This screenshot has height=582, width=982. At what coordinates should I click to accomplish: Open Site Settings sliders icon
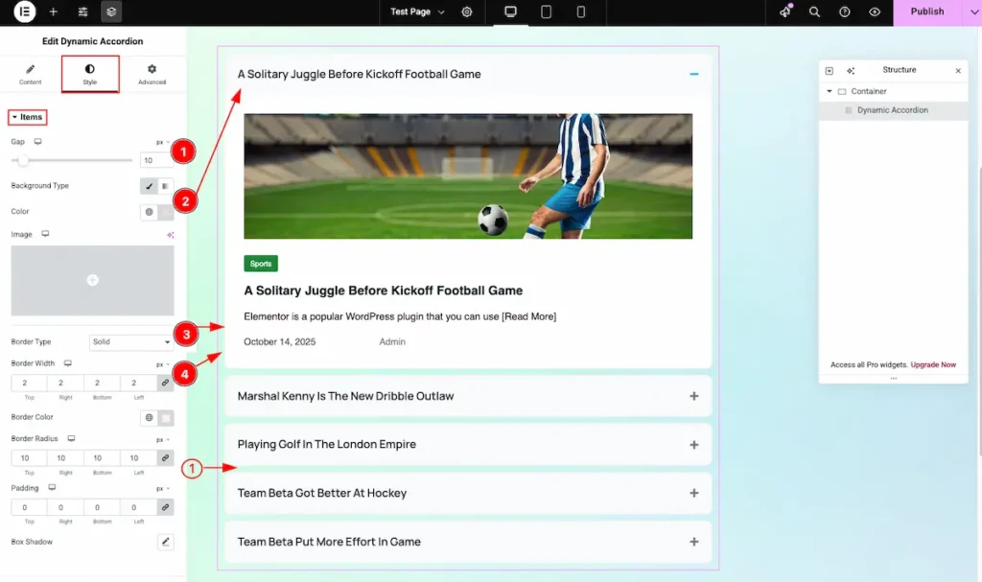(83, 12)
